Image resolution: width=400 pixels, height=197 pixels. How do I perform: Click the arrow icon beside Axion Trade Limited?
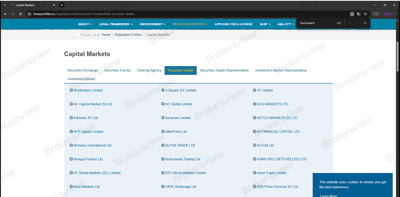click(x=255, y=173)
